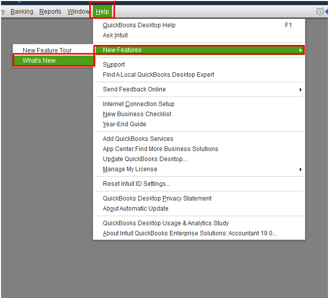Expand the New Features submenu
Screen dimensions: 333x298
click(x=199, y=50)
